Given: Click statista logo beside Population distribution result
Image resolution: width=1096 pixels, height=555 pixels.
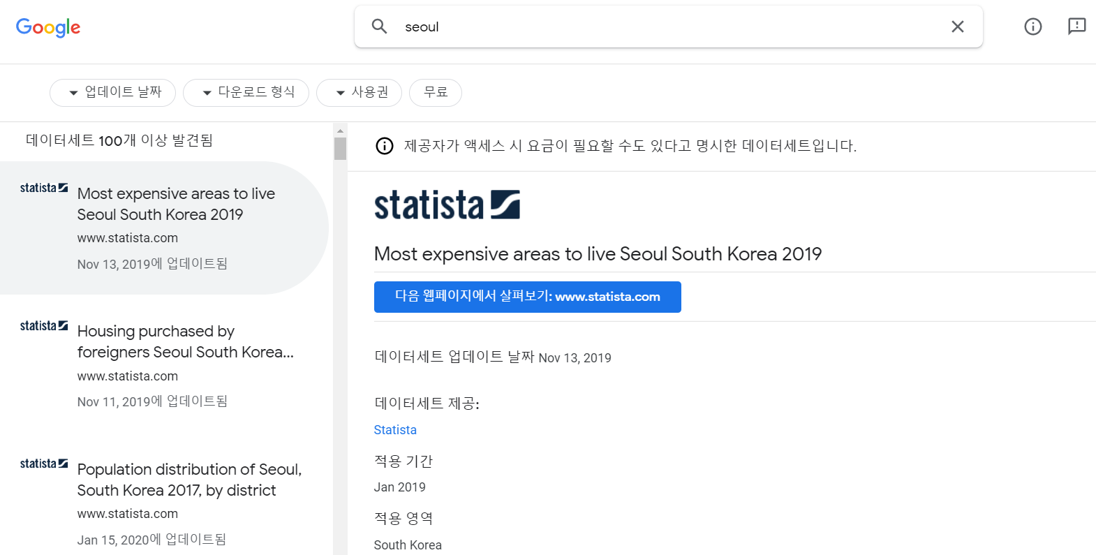Looking at the screenshot, I should click(44, 464).
